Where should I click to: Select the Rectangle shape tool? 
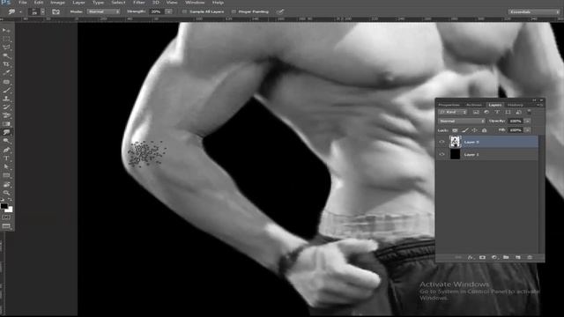pyautogui.click(x=6, y=175)
